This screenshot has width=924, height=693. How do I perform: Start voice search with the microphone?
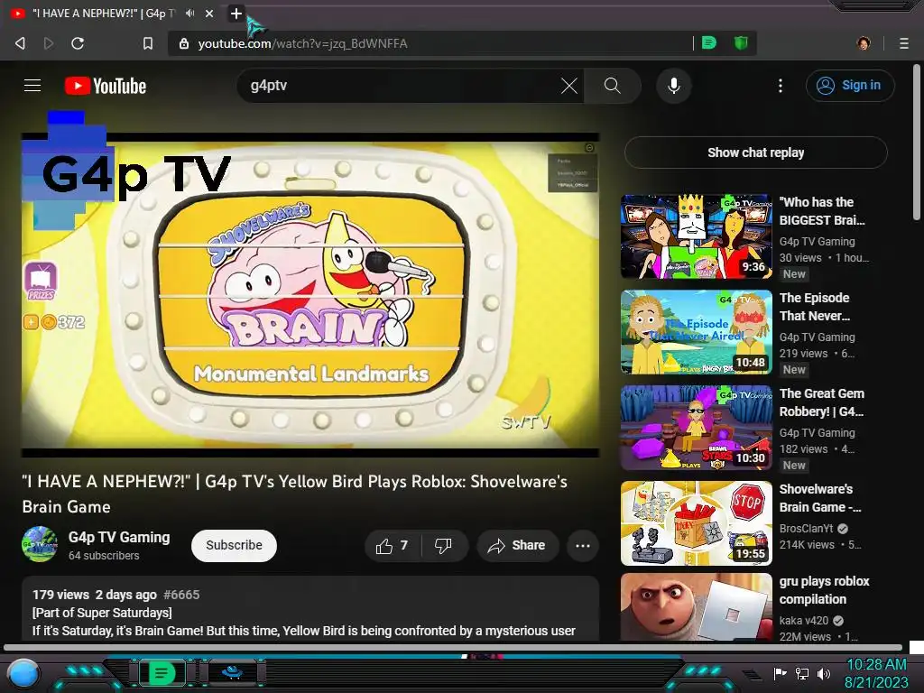pyautogui.click(x=673, y=86)
